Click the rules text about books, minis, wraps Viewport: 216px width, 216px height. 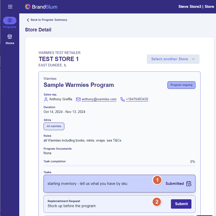[82, 140]
